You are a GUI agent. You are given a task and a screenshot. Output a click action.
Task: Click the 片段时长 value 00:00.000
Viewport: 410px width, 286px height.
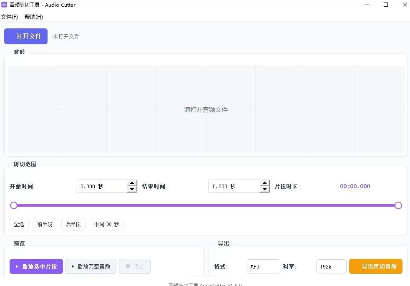click(x=355, y=186)
